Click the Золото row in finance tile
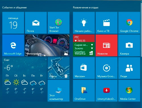The image size is (142, 108). (x=84, y=48)
